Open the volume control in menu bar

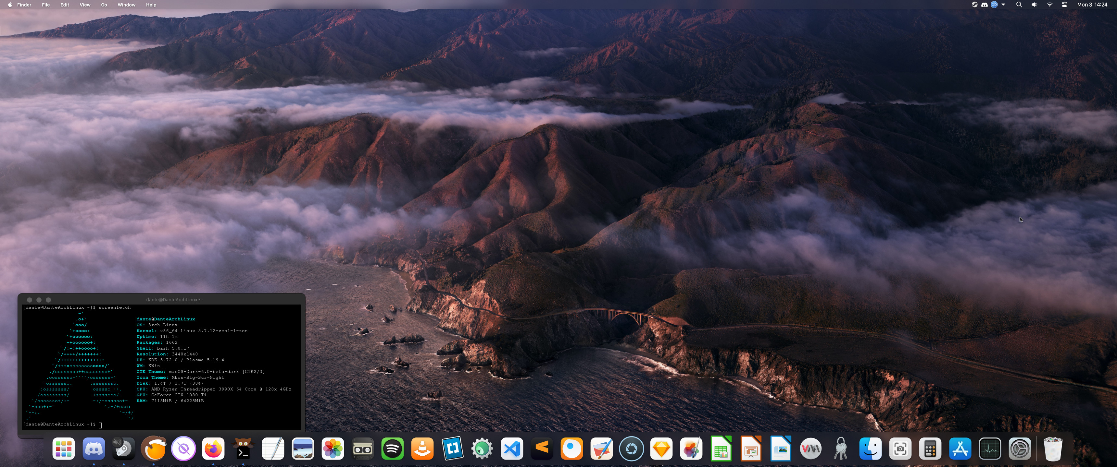pyautogui.click(x=1034, y=5)
